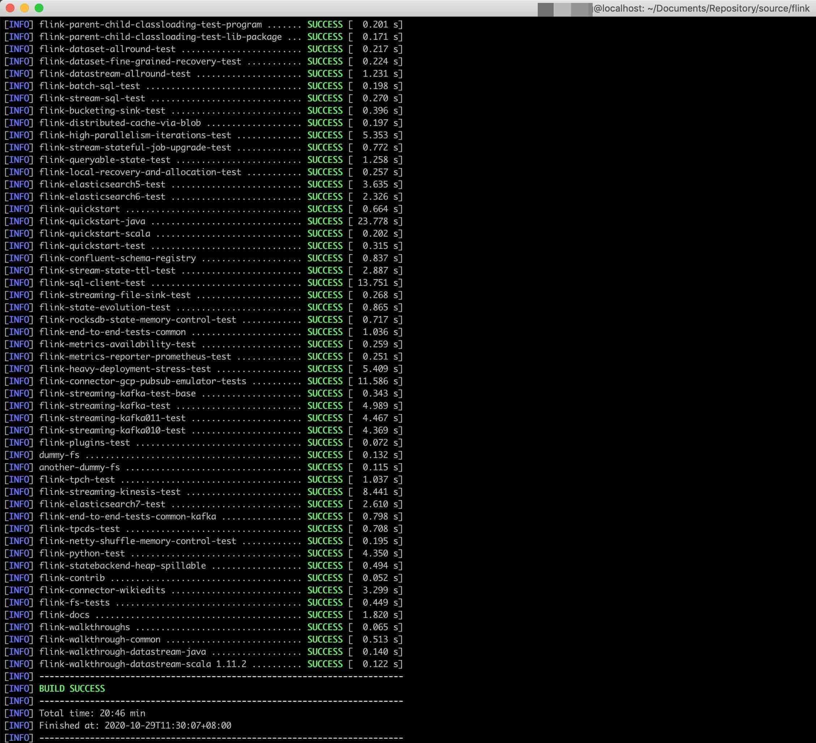
Task: Click flink-tpcds-test module name
Action: [80, 529]
